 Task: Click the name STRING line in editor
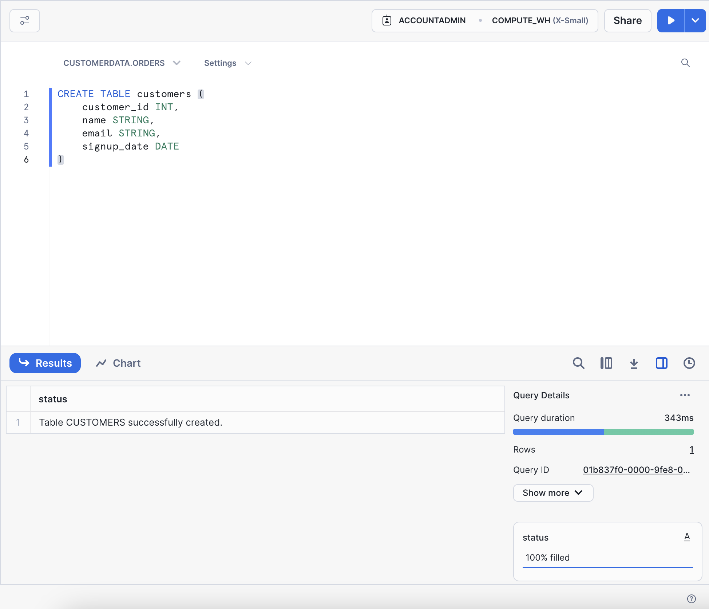[118, 120]
